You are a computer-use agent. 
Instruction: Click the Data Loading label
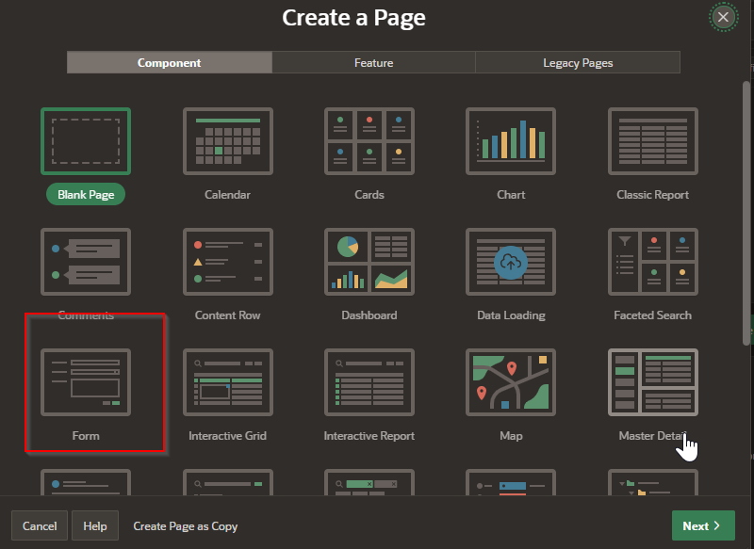pos(511,315)
